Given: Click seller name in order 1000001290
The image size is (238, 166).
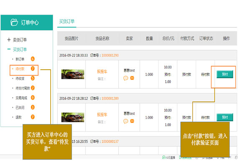Looking at the screenshot, I should 129,70.
